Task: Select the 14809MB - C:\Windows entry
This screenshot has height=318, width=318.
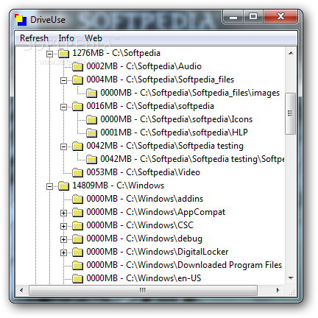Action: [118, 185]
